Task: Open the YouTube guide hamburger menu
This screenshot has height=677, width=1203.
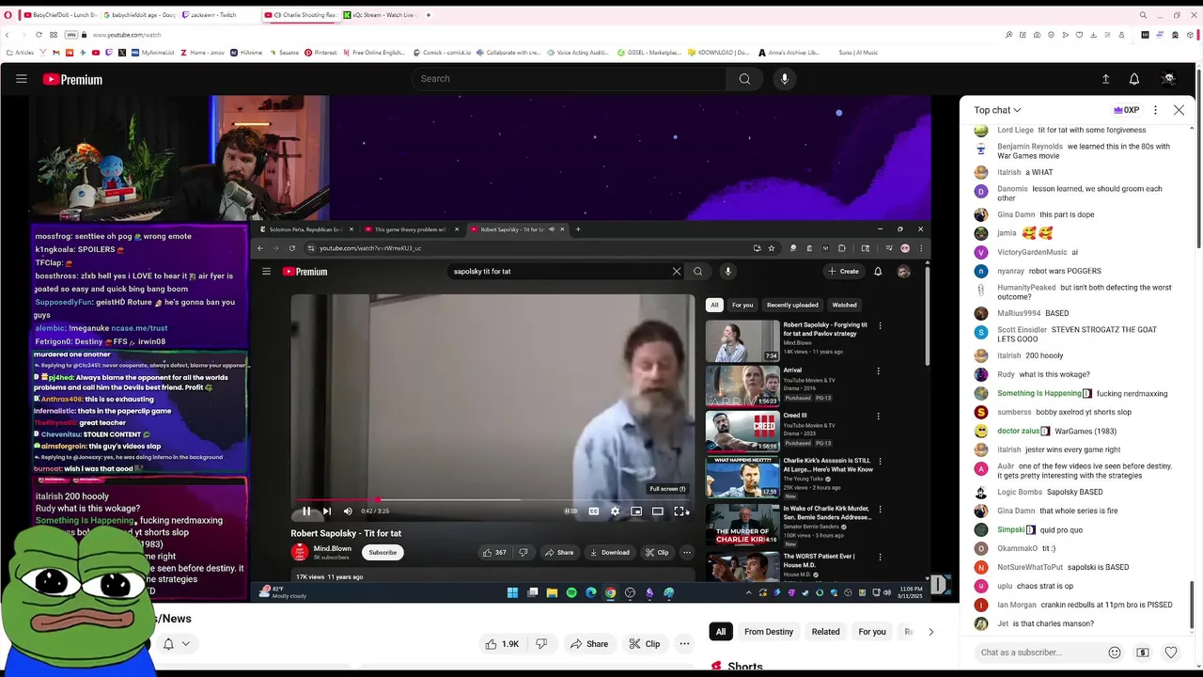Action: point(22,79)
